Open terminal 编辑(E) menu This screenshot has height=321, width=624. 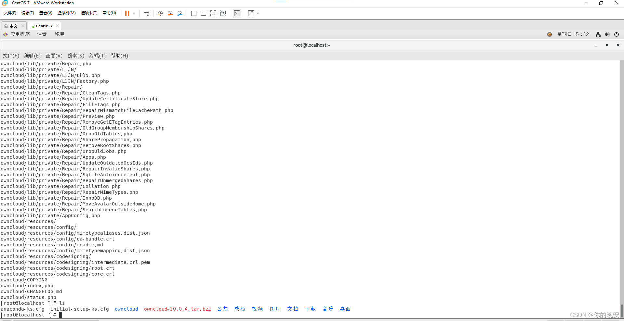click(x=33, y=56)
